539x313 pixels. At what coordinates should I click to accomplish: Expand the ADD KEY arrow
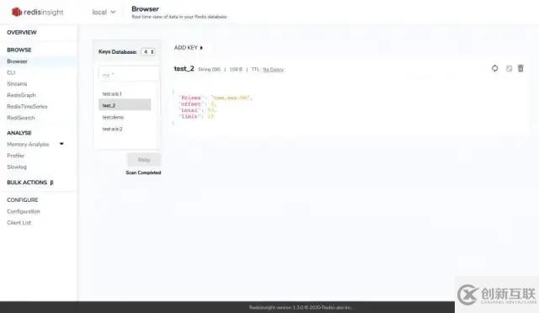click(201, 48)
